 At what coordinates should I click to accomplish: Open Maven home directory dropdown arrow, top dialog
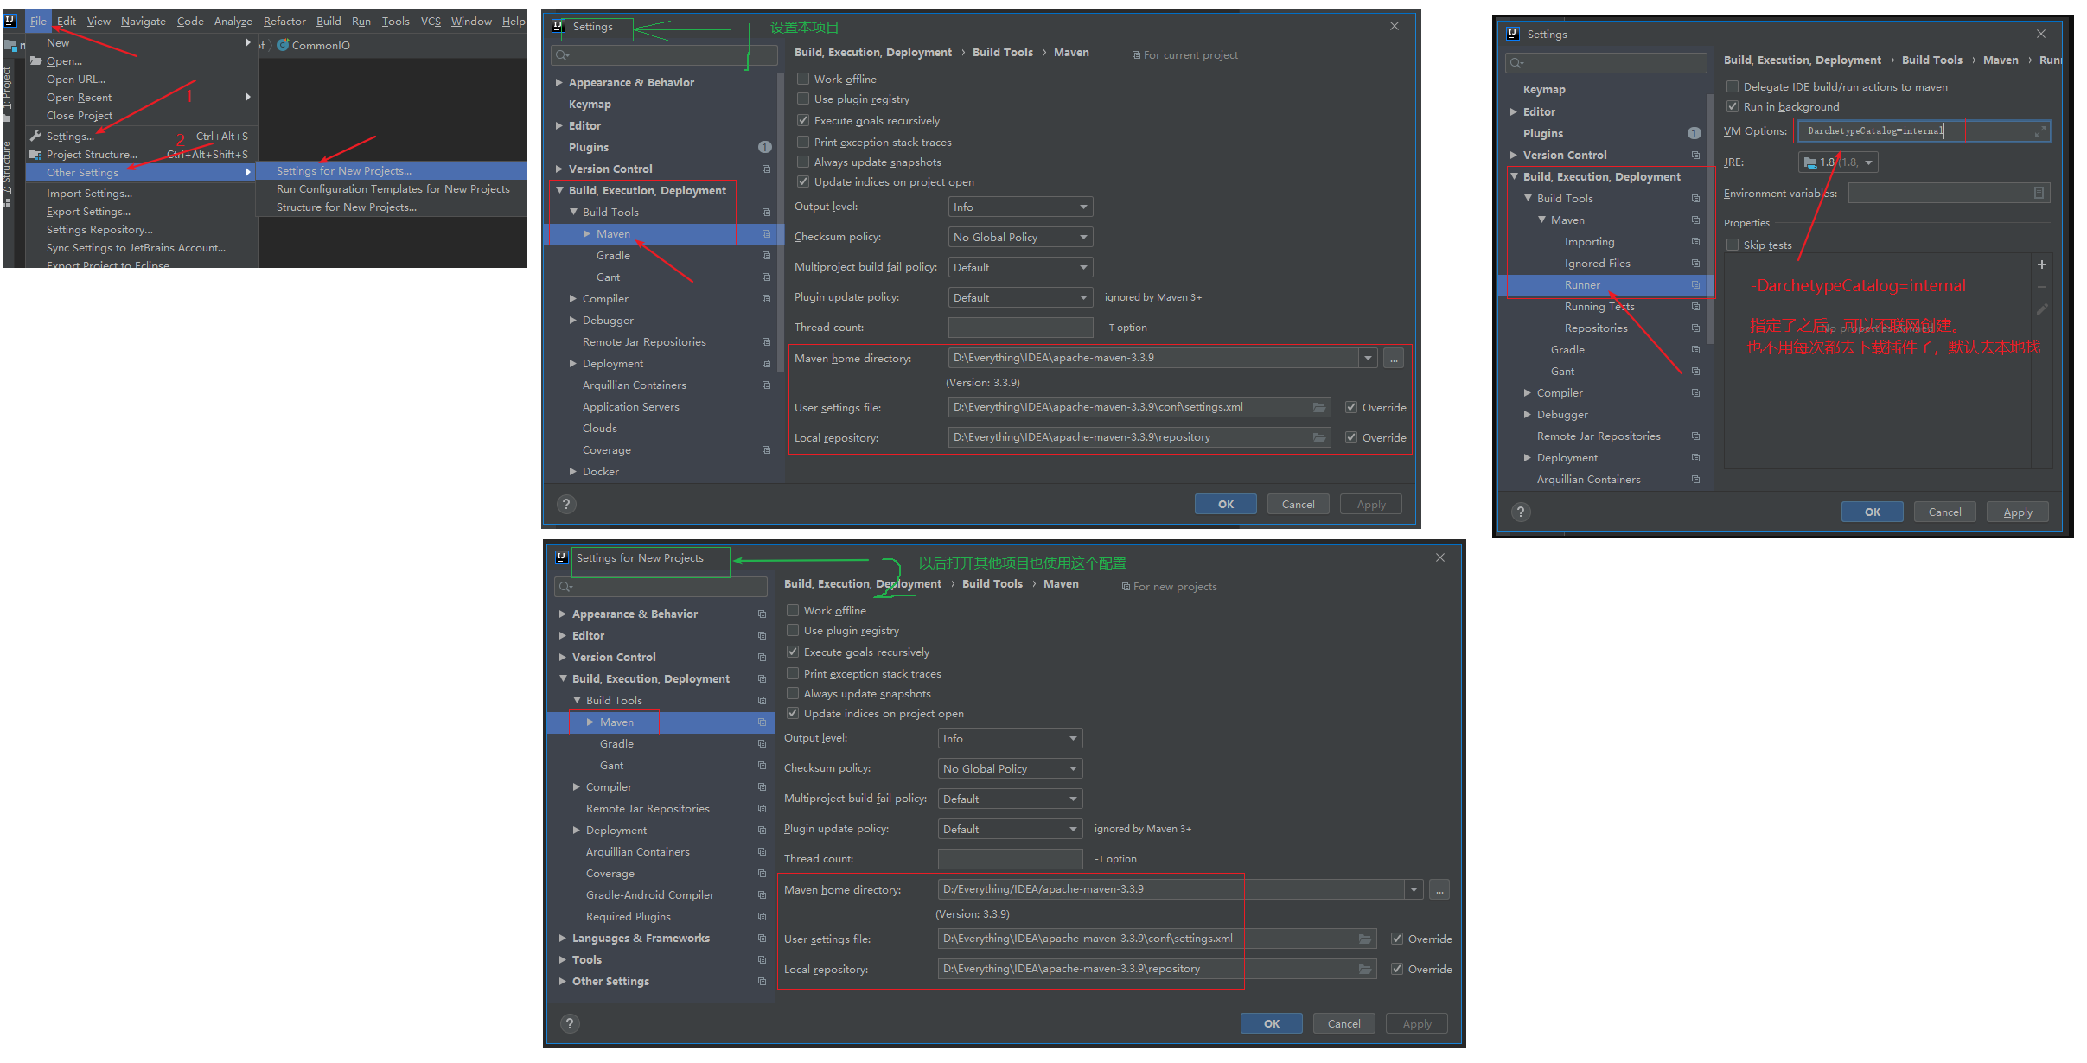[x=1368, y=358]
